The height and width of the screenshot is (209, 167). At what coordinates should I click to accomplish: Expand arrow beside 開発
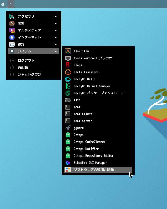[x=56, y=24]
